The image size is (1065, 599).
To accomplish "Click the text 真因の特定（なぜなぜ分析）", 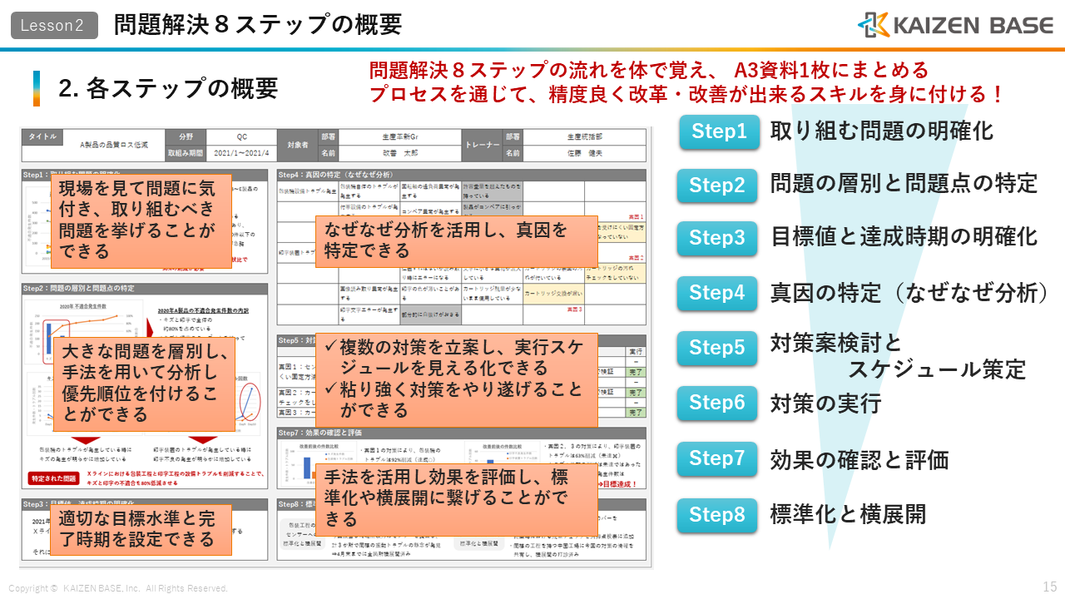I will point(909,293).
